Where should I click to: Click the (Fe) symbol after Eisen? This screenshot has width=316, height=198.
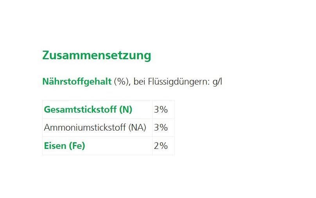(77, 146)
